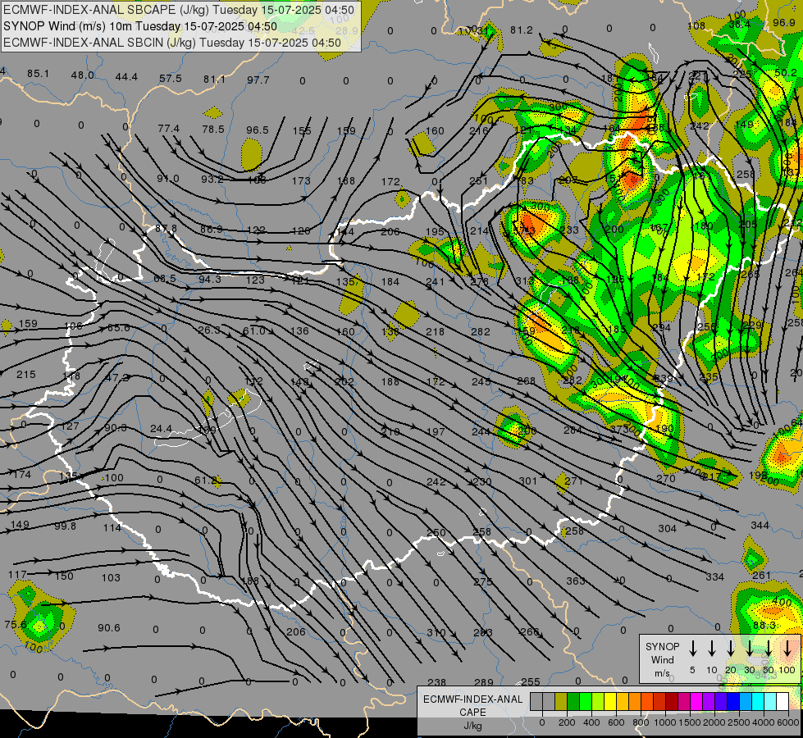Image resolution: width=803 pixels, height=738 pixels.
Task: Click the 20 m/s wind arrow in legend
Action: pyautogui.click(x=731, y=648)
